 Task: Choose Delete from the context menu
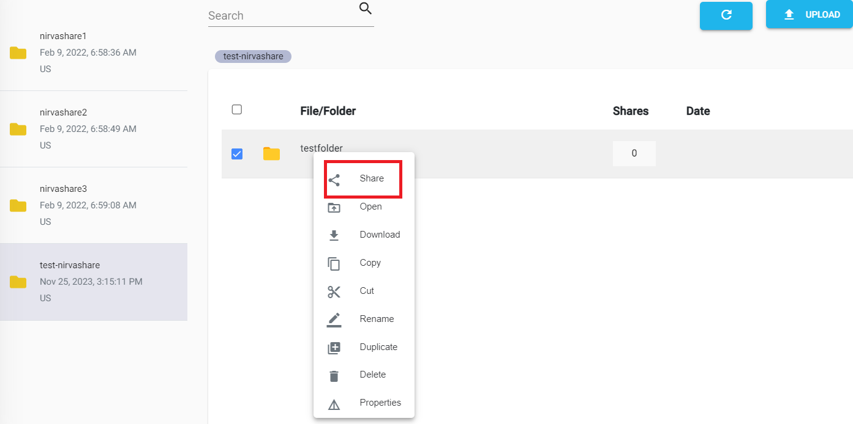(x=372, y=375)
